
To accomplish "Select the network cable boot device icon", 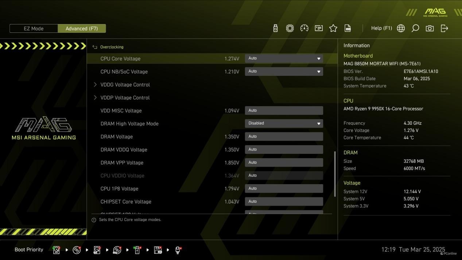I will pyautogui.click(x=178, y=250).
